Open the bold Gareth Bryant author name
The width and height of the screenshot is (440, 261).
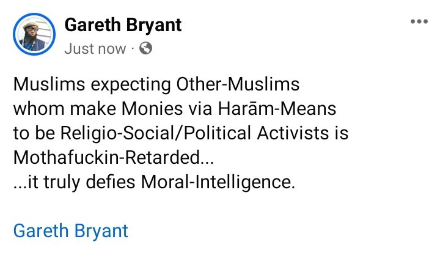(123, 26)
